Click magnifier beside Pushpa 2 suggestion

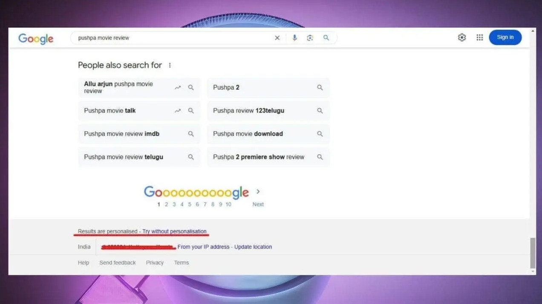coord(320,87)
